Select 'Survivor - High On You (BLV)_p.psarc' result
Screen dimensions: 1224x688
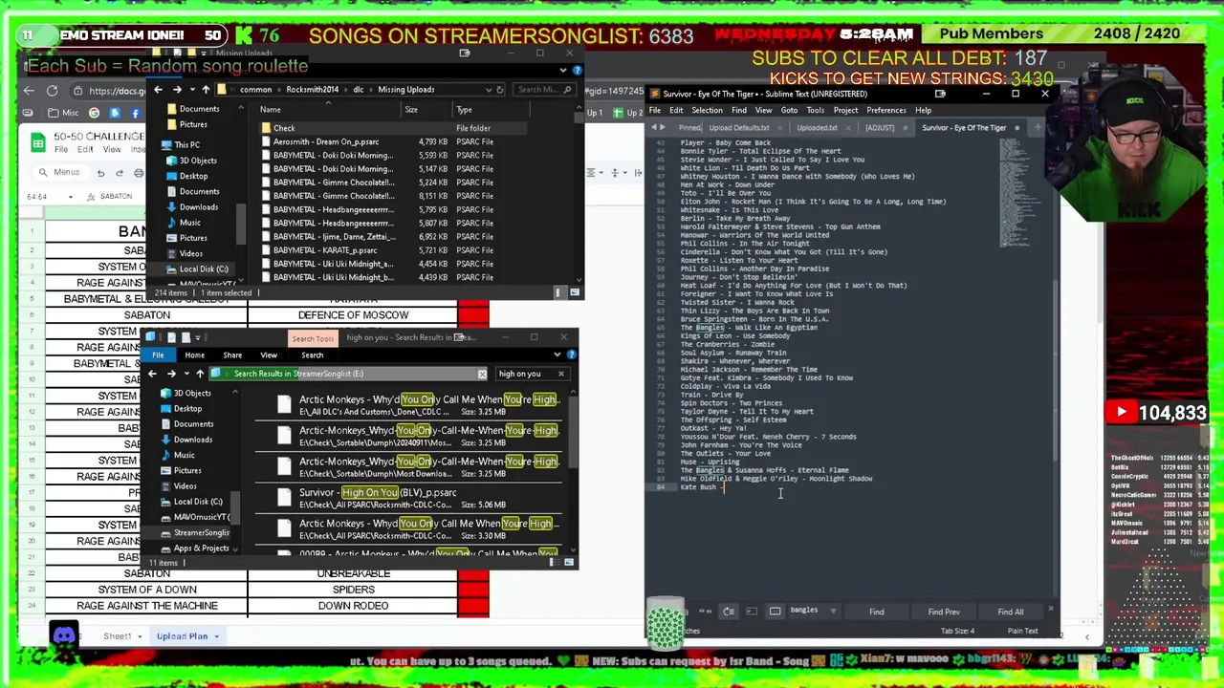[x=413, y=498]
